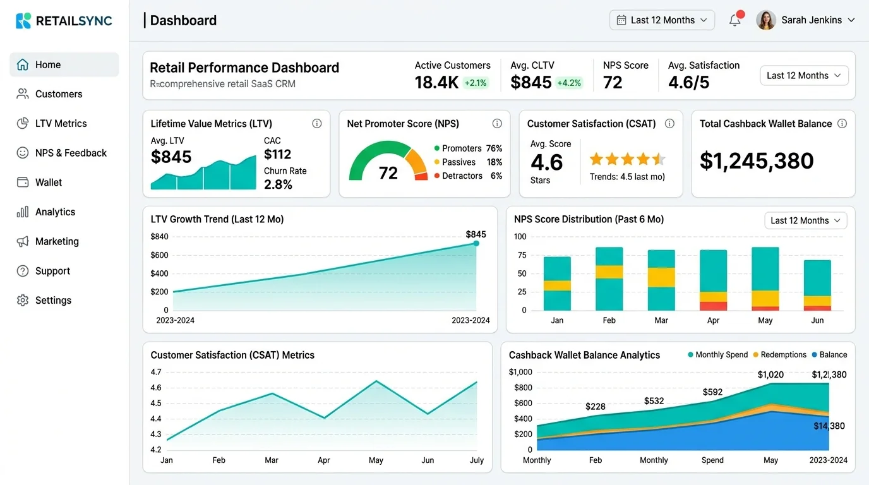This screenshot has height=485, width=869.
Task: Click the CAC $112 value
Action: coord(277,154)
